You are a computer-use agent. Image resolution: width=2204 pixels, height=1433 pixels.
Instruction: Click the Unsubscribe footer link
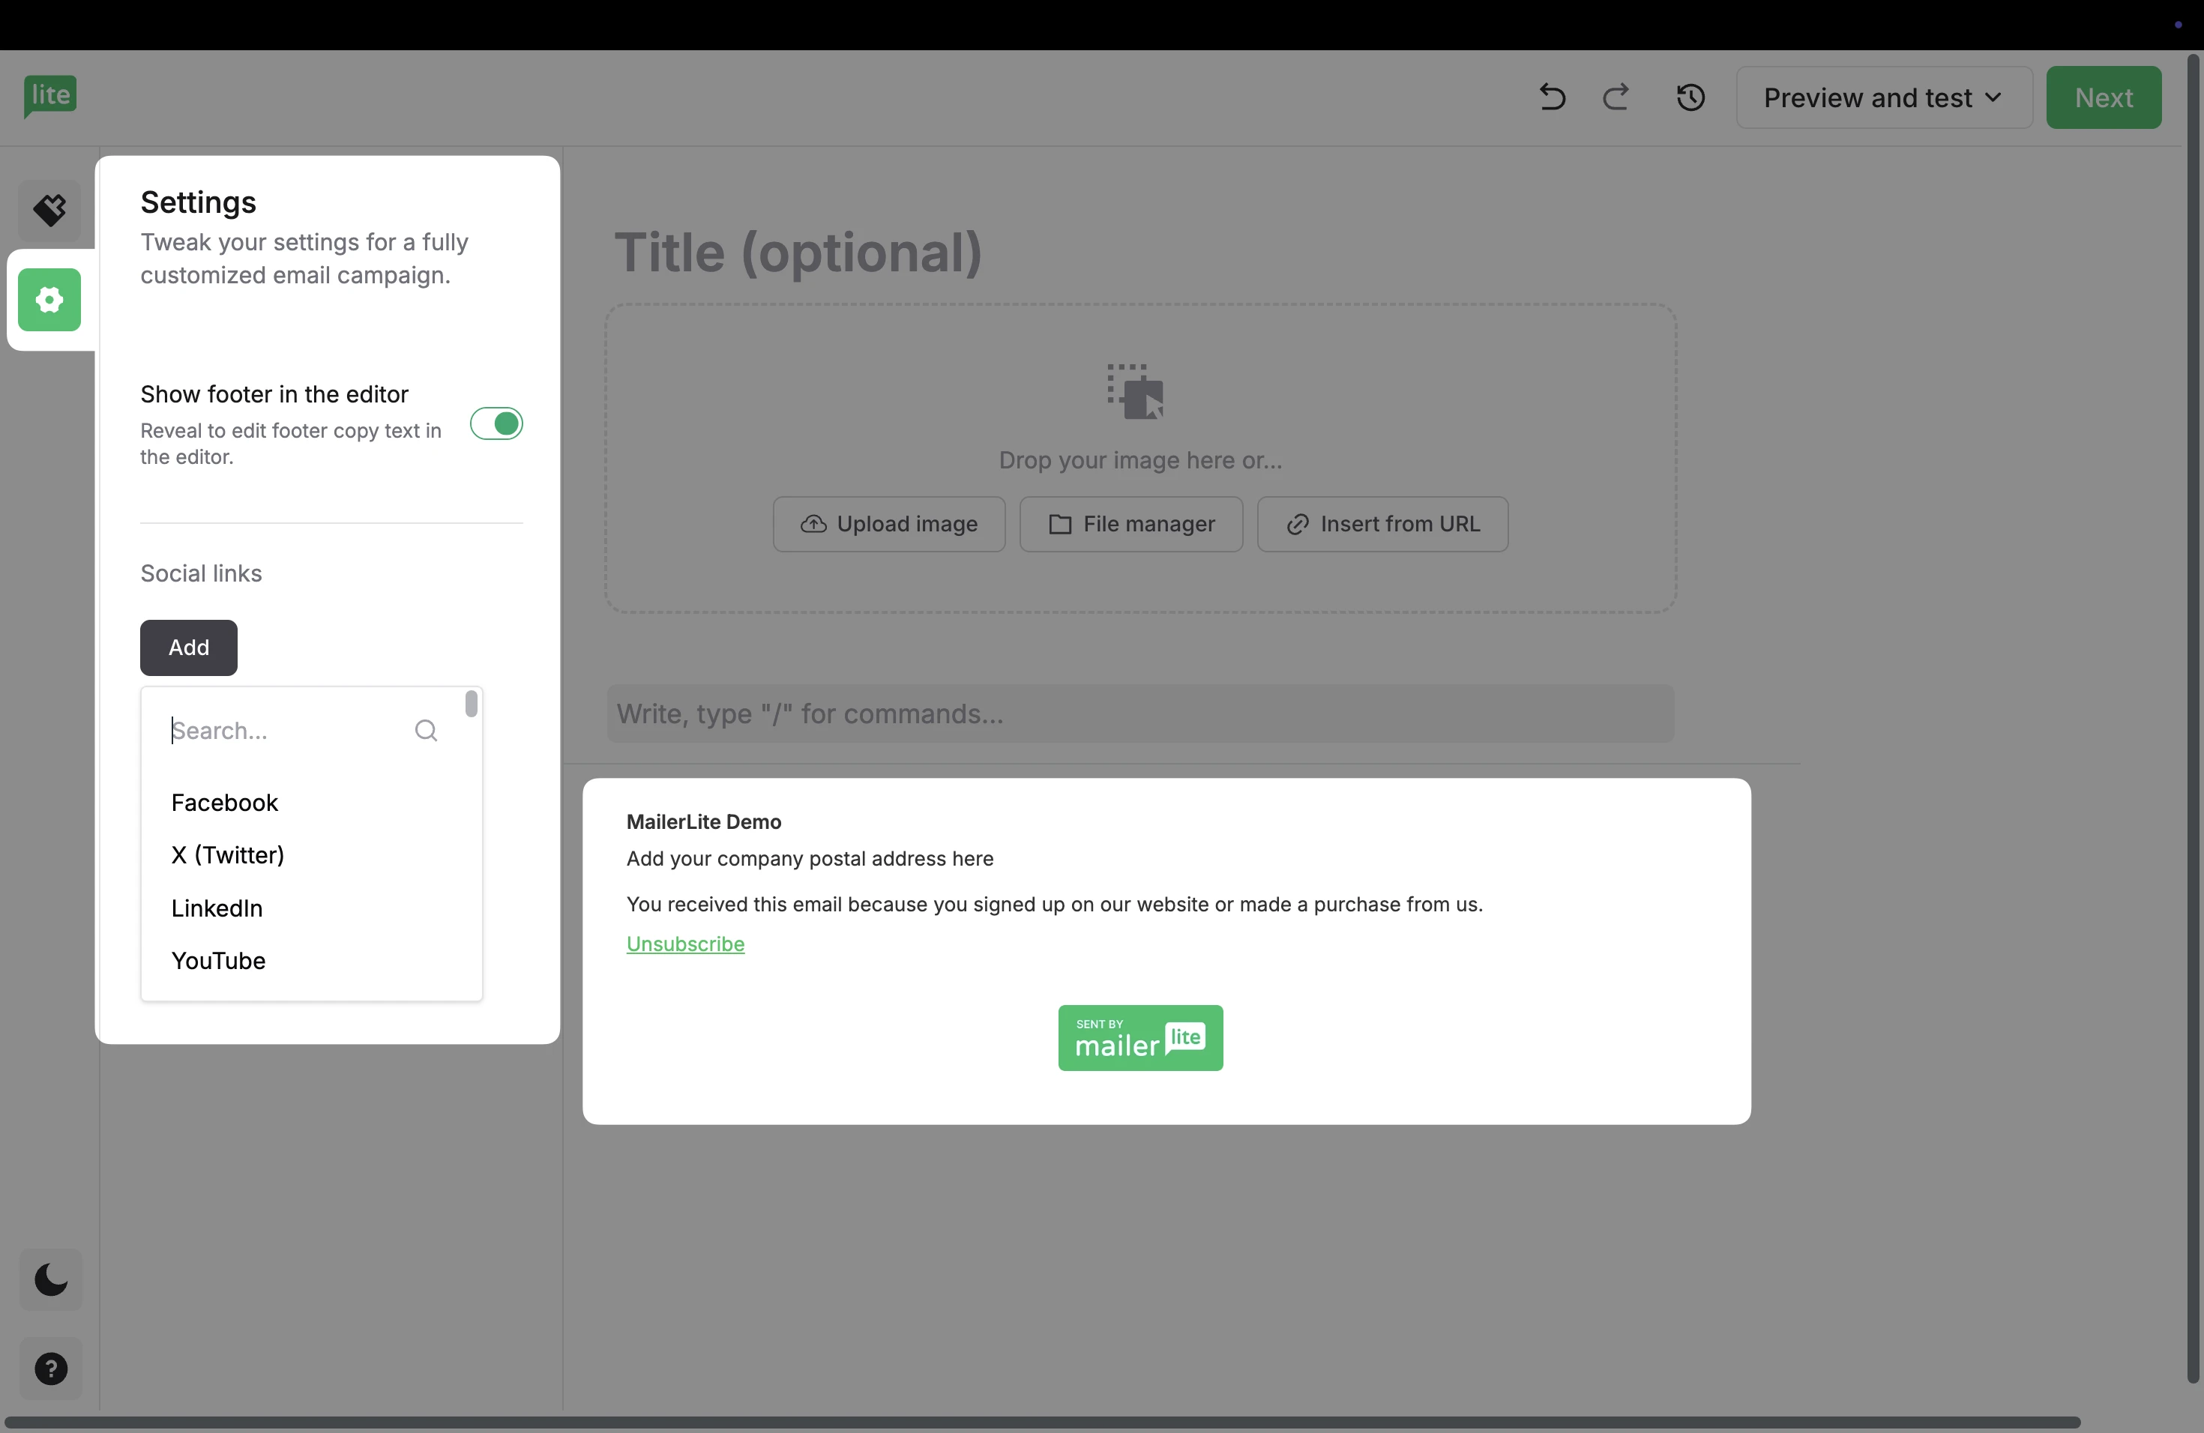pyautogui.click(x=685, y=944)
